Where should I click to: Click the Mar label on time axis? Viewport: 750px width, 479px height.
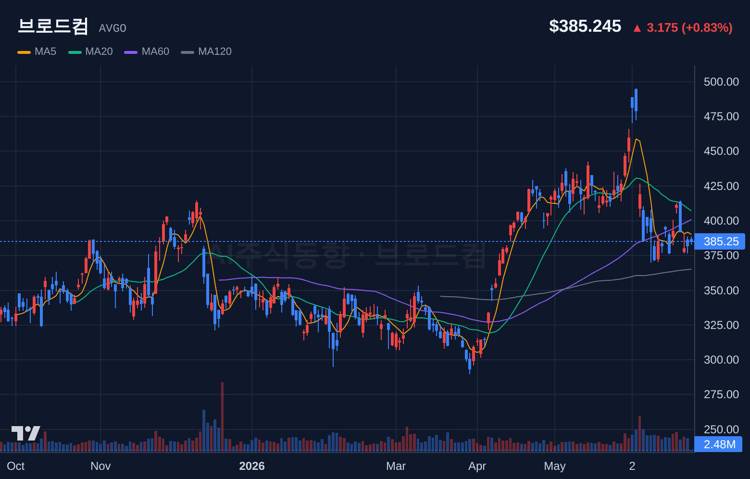(396, 466)
